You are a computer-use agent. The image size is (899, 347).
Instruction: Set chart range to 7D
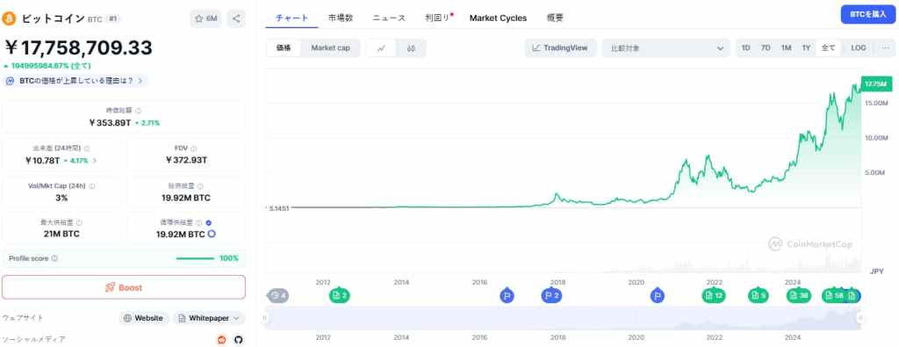coord(766,48)
